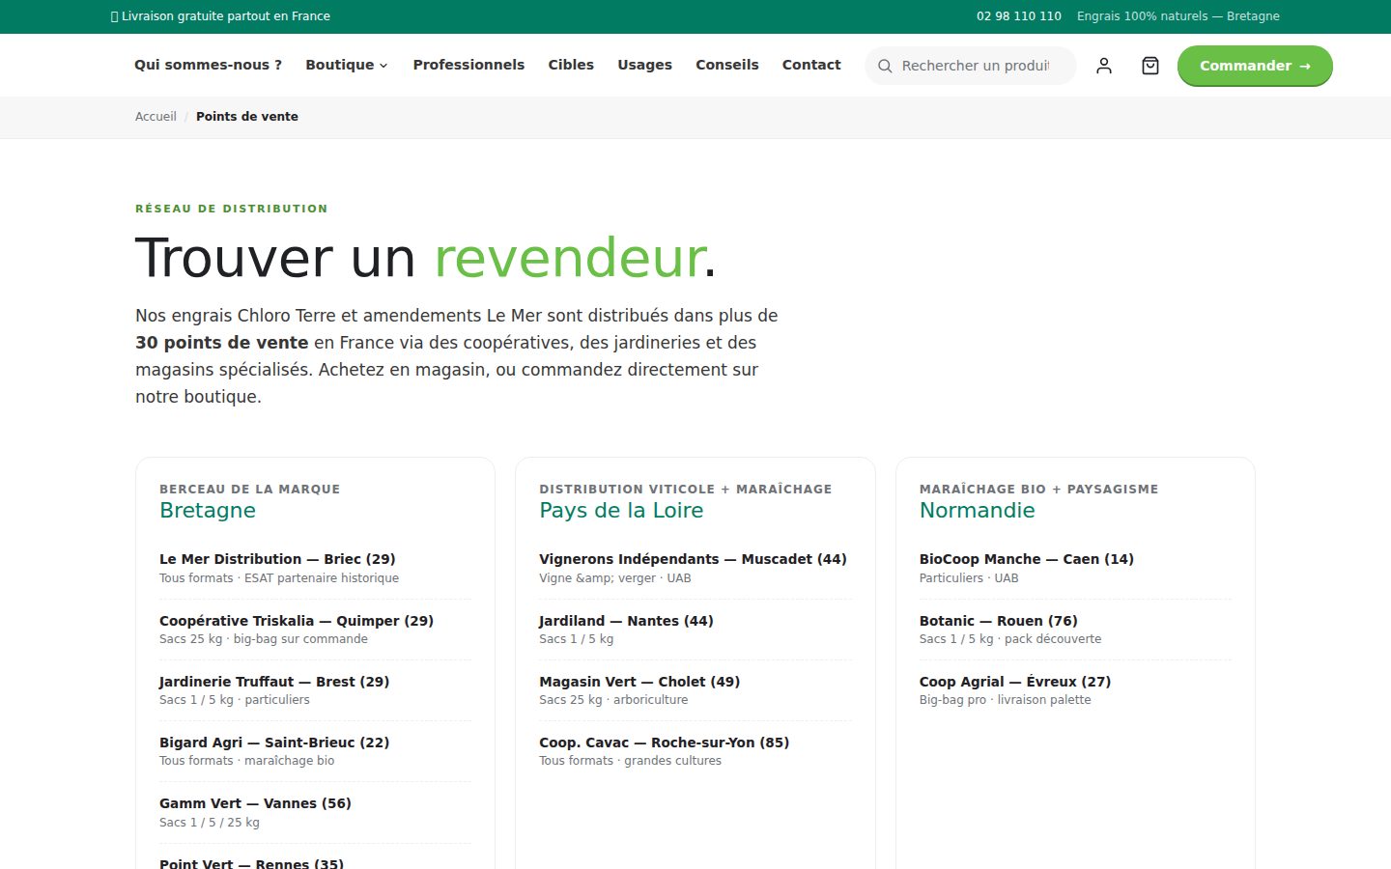Image resolution: width=1391 pixels, height=869 pixels.
Task: Navigate to Usages
Action: (644, 65)
